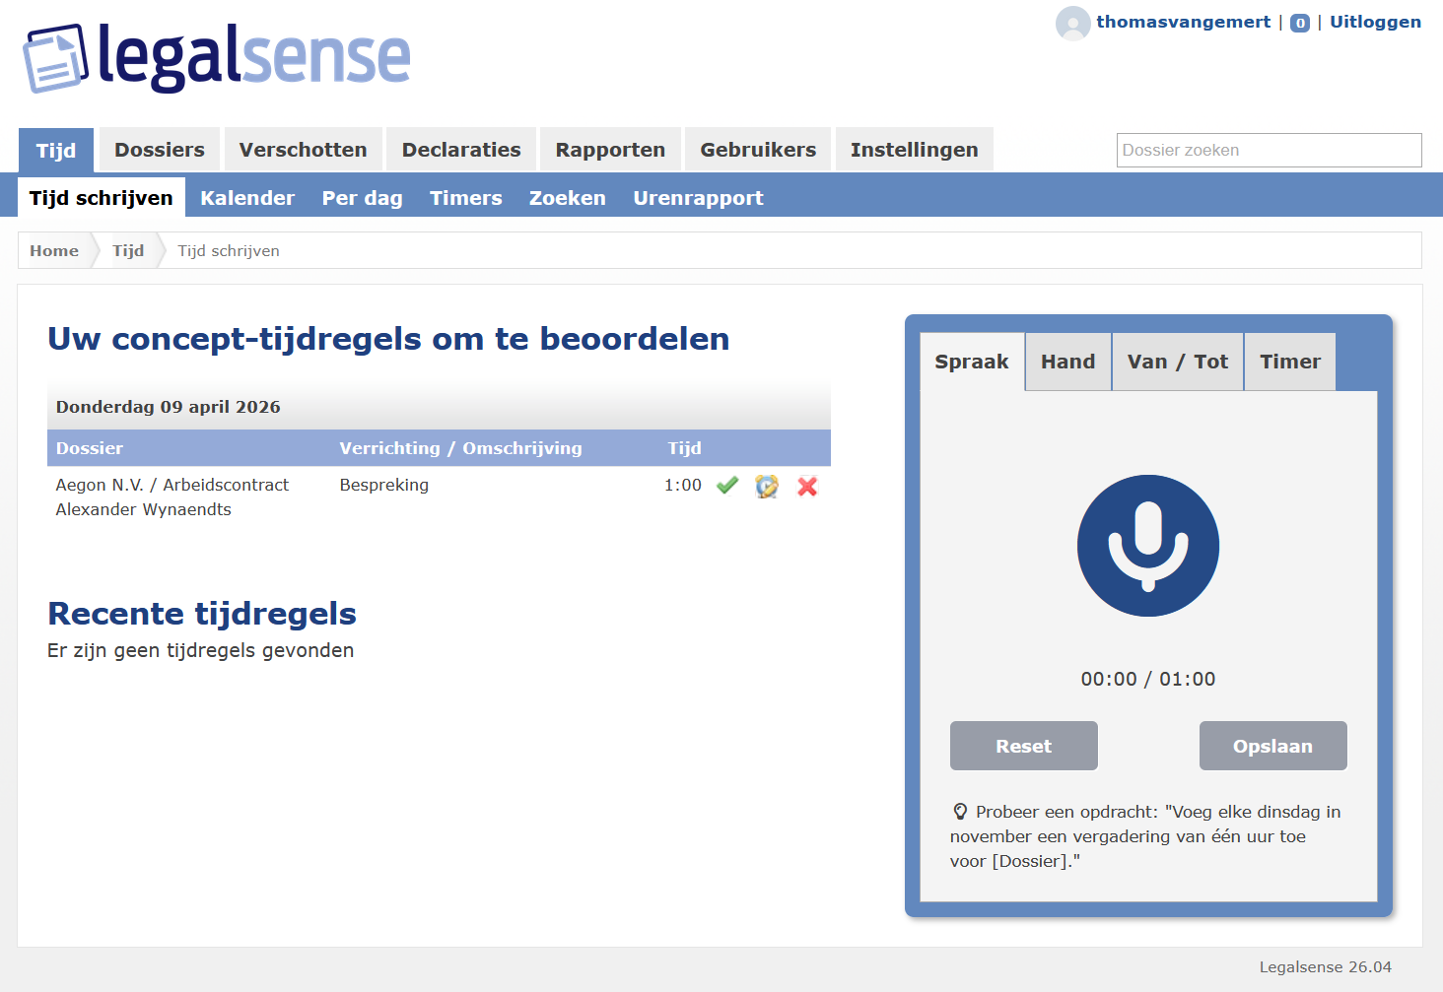Click the 1:00 time value
The image size is (1443, 992).
coord(683,485)
